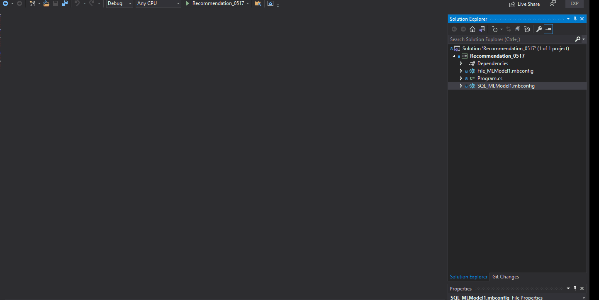Open Properties via the wrench icon
The height and width of the screenshot is (300, 599).
coord(539,29)
